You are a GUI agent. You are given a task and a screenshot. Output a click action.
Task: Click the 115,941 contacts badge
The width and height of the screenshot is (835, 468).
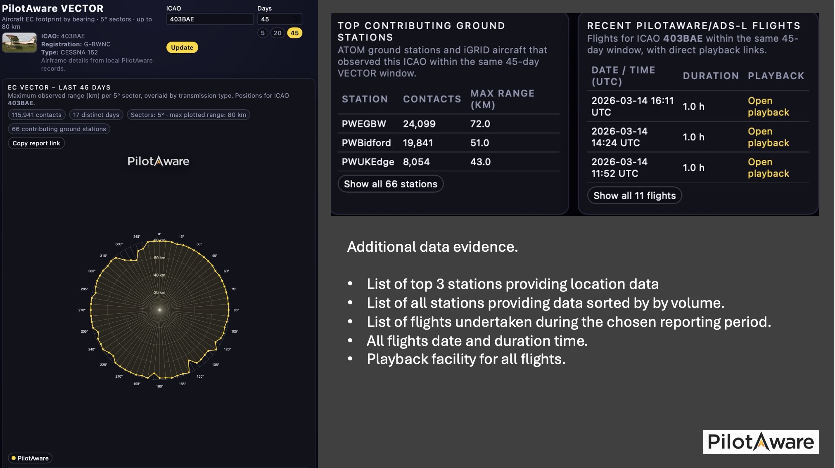tap(36, 115)
